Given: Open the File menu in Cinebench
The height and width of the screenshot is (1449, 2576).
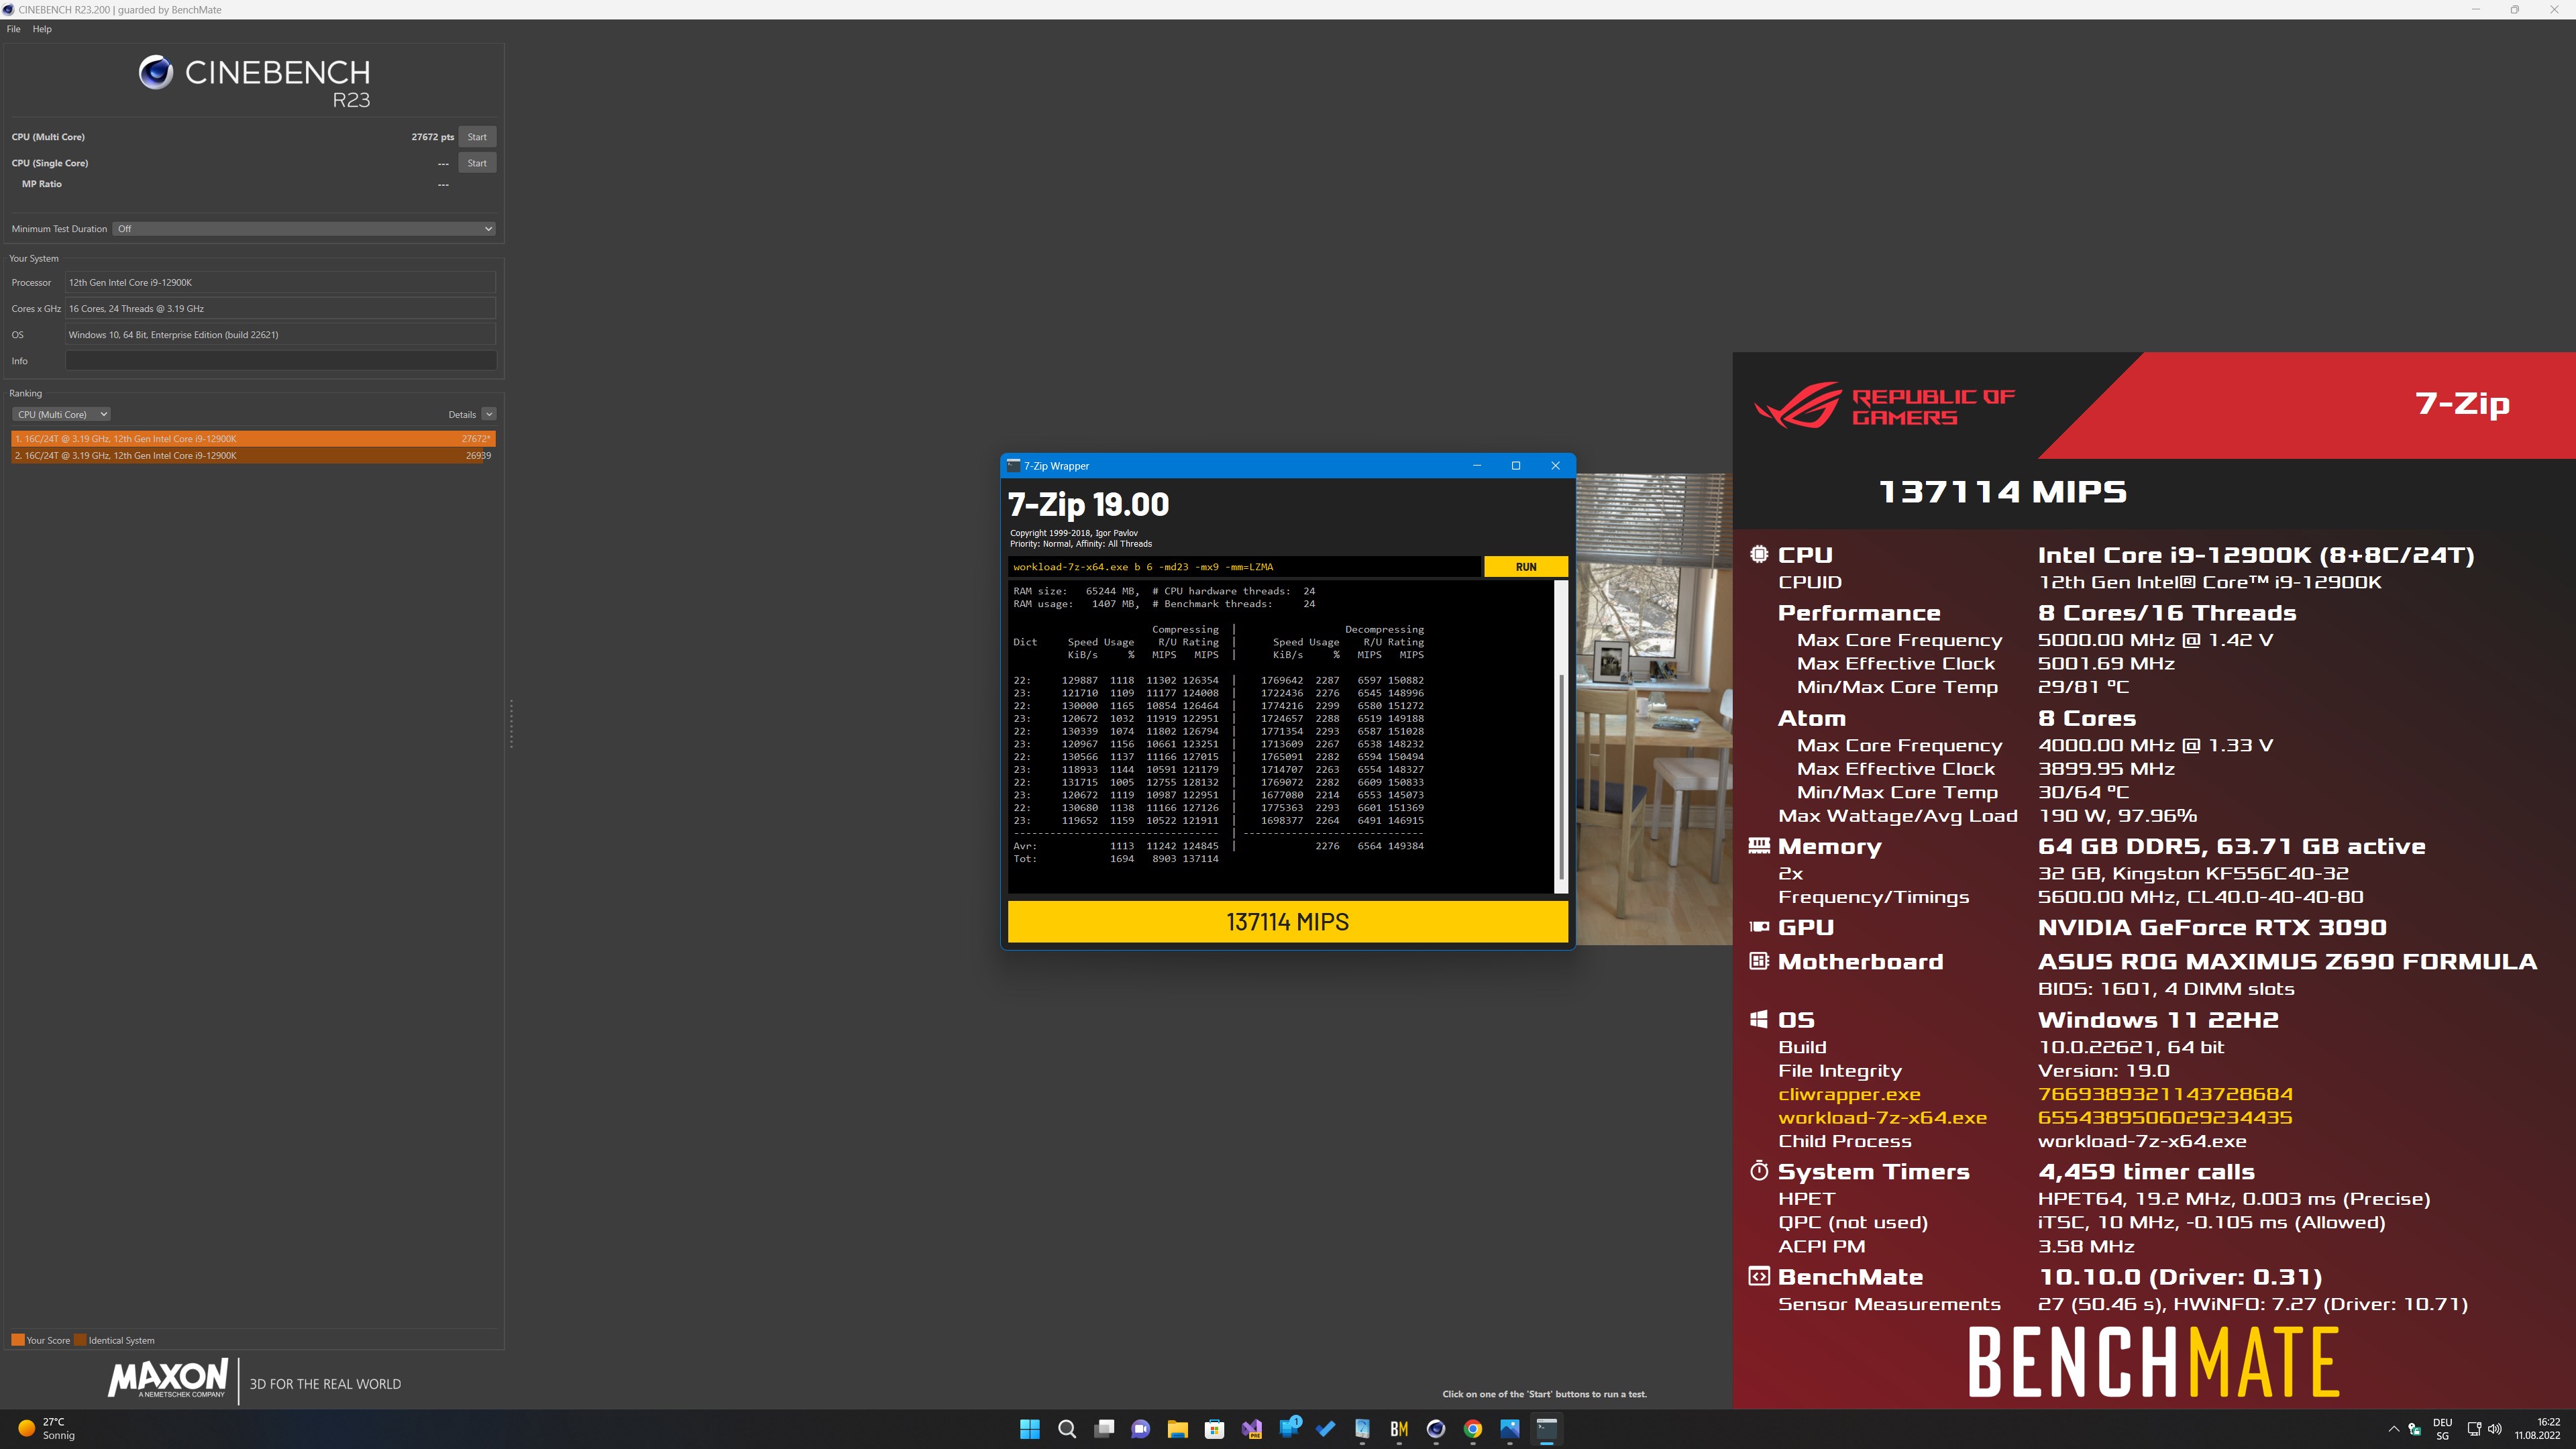Looking at the screenshot, I should (13, 29).
